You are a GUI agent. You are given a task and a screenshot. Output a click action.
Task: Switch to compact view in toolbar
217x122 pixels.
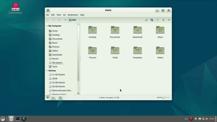(x=169, y=20)
